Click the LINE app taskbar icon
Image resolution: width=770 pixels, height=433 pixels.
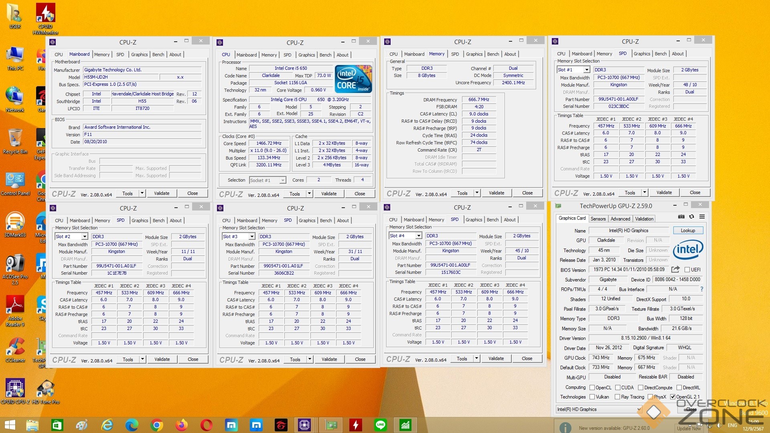tap(380, 425)
